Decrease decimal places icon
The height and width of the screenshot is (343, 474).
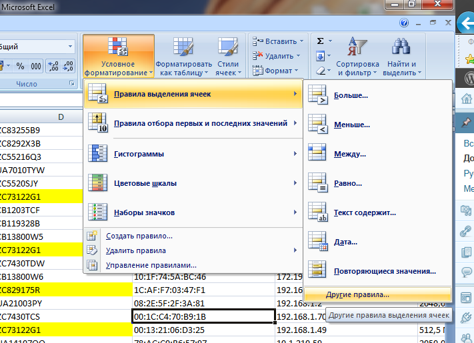[67, 66]
